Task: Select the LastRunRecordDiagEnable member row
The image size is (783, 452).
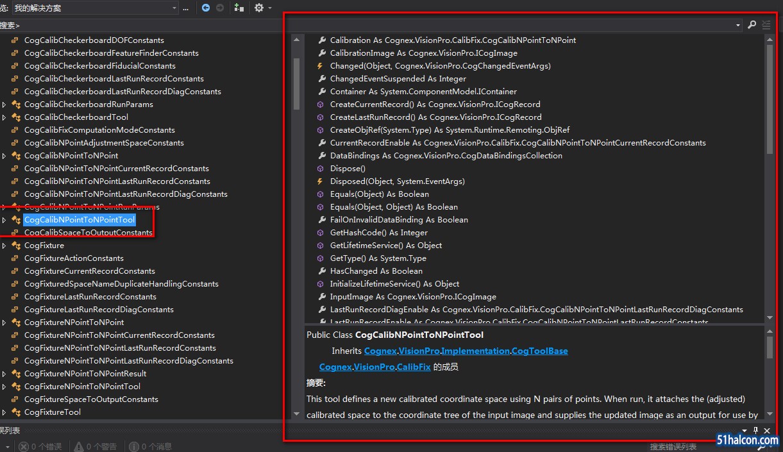Action: point(536,310)
